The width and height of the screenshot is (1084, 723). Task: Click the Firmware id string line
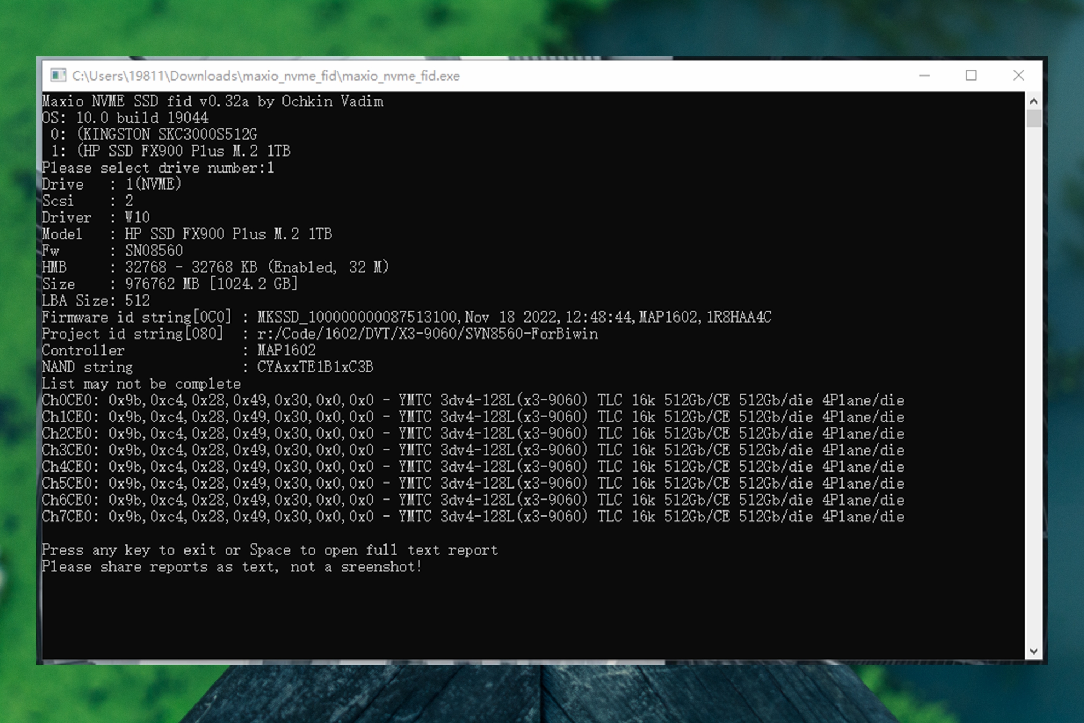(x=406, y=318)
